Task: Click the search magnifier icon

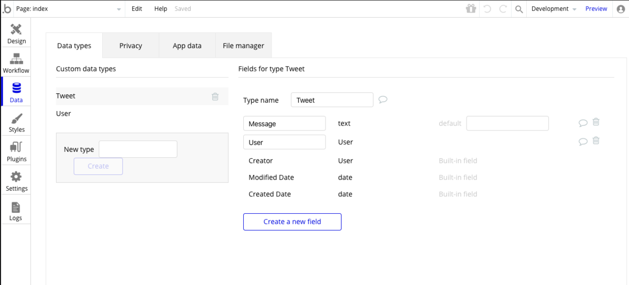Action: point(519,9)
